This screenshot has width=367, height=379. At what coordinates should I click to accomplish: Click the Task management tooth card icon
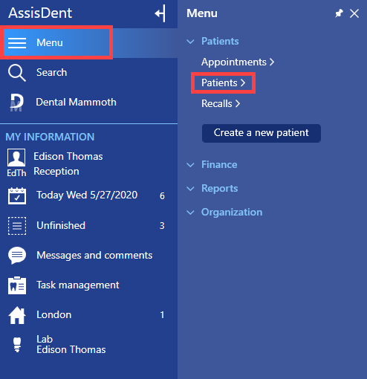(x=17, y=285)
